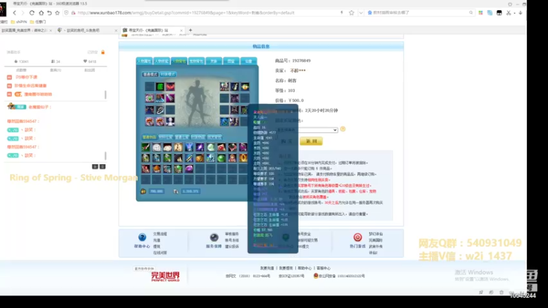Open the 任意门 bookmark folder

tap(38, 22)
